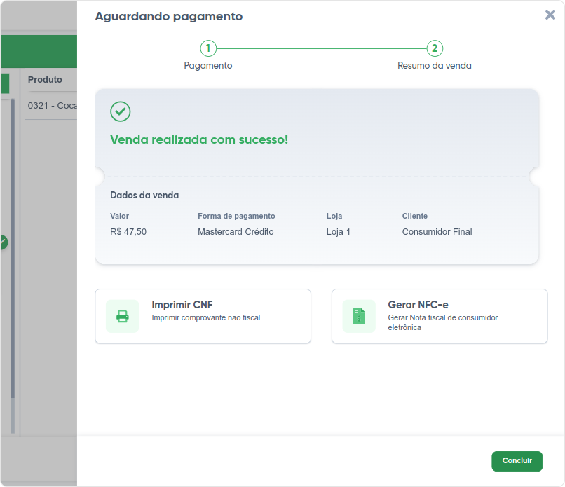Click the Cliente label

415,216
